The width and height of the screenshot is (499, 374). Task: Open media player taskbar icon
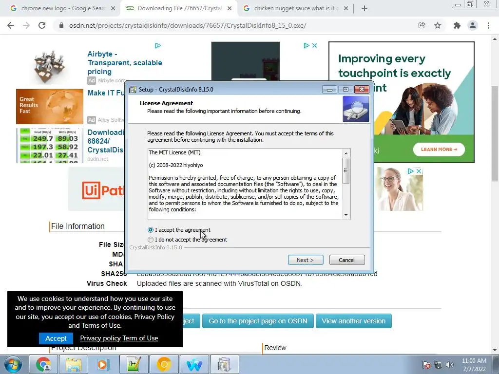pos(103,364)
